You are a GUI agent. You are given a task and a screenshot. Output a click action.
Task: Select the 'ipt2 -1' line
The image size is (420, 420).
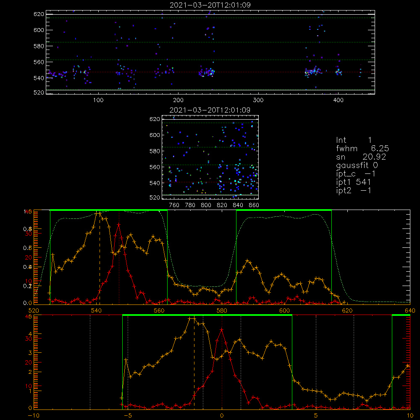coord(354,190)
